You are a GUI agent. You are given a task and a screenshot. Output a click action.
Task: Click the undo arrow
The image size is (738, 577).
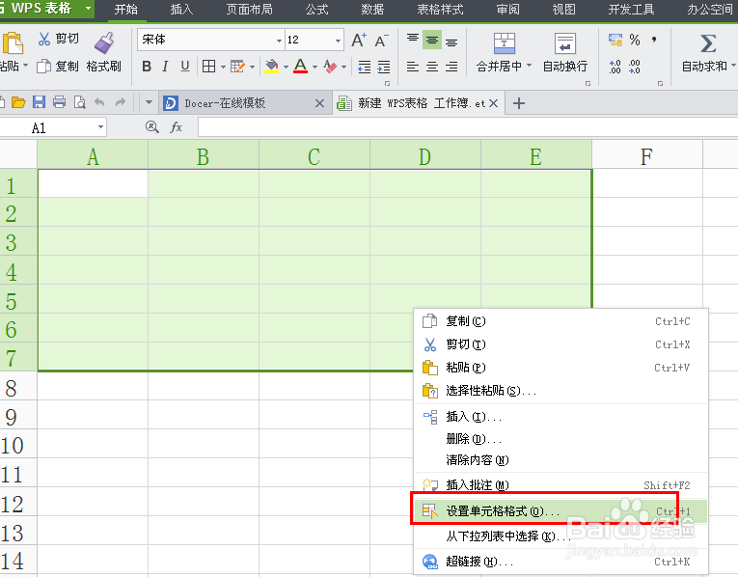99,102
